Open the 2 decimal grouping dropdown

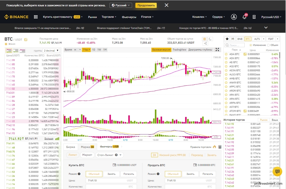51,50
